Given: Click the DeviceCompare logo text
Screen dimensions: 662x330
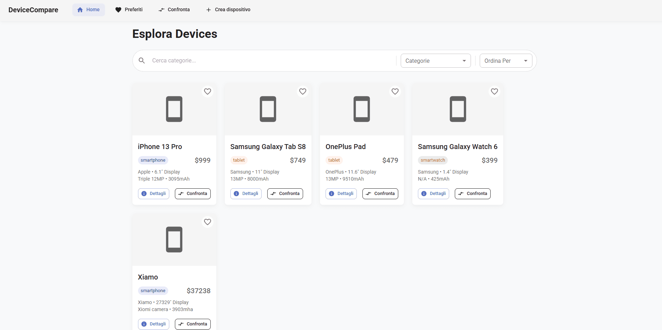Looking at the screenshot, I should coord(33,10).
